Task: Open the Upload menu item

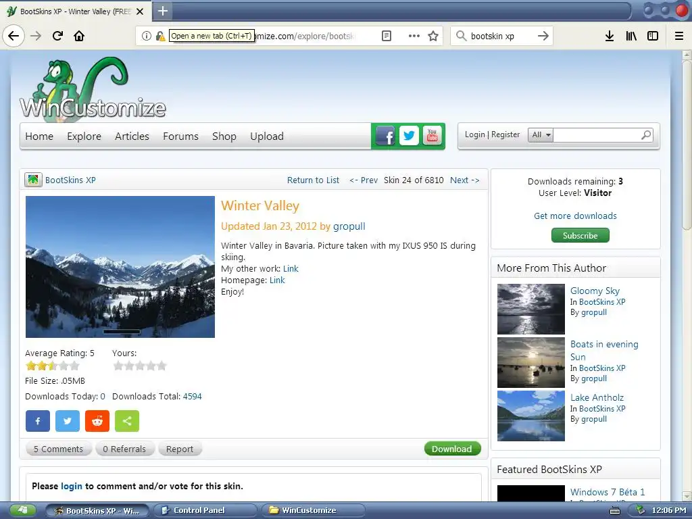Action: 266,137
